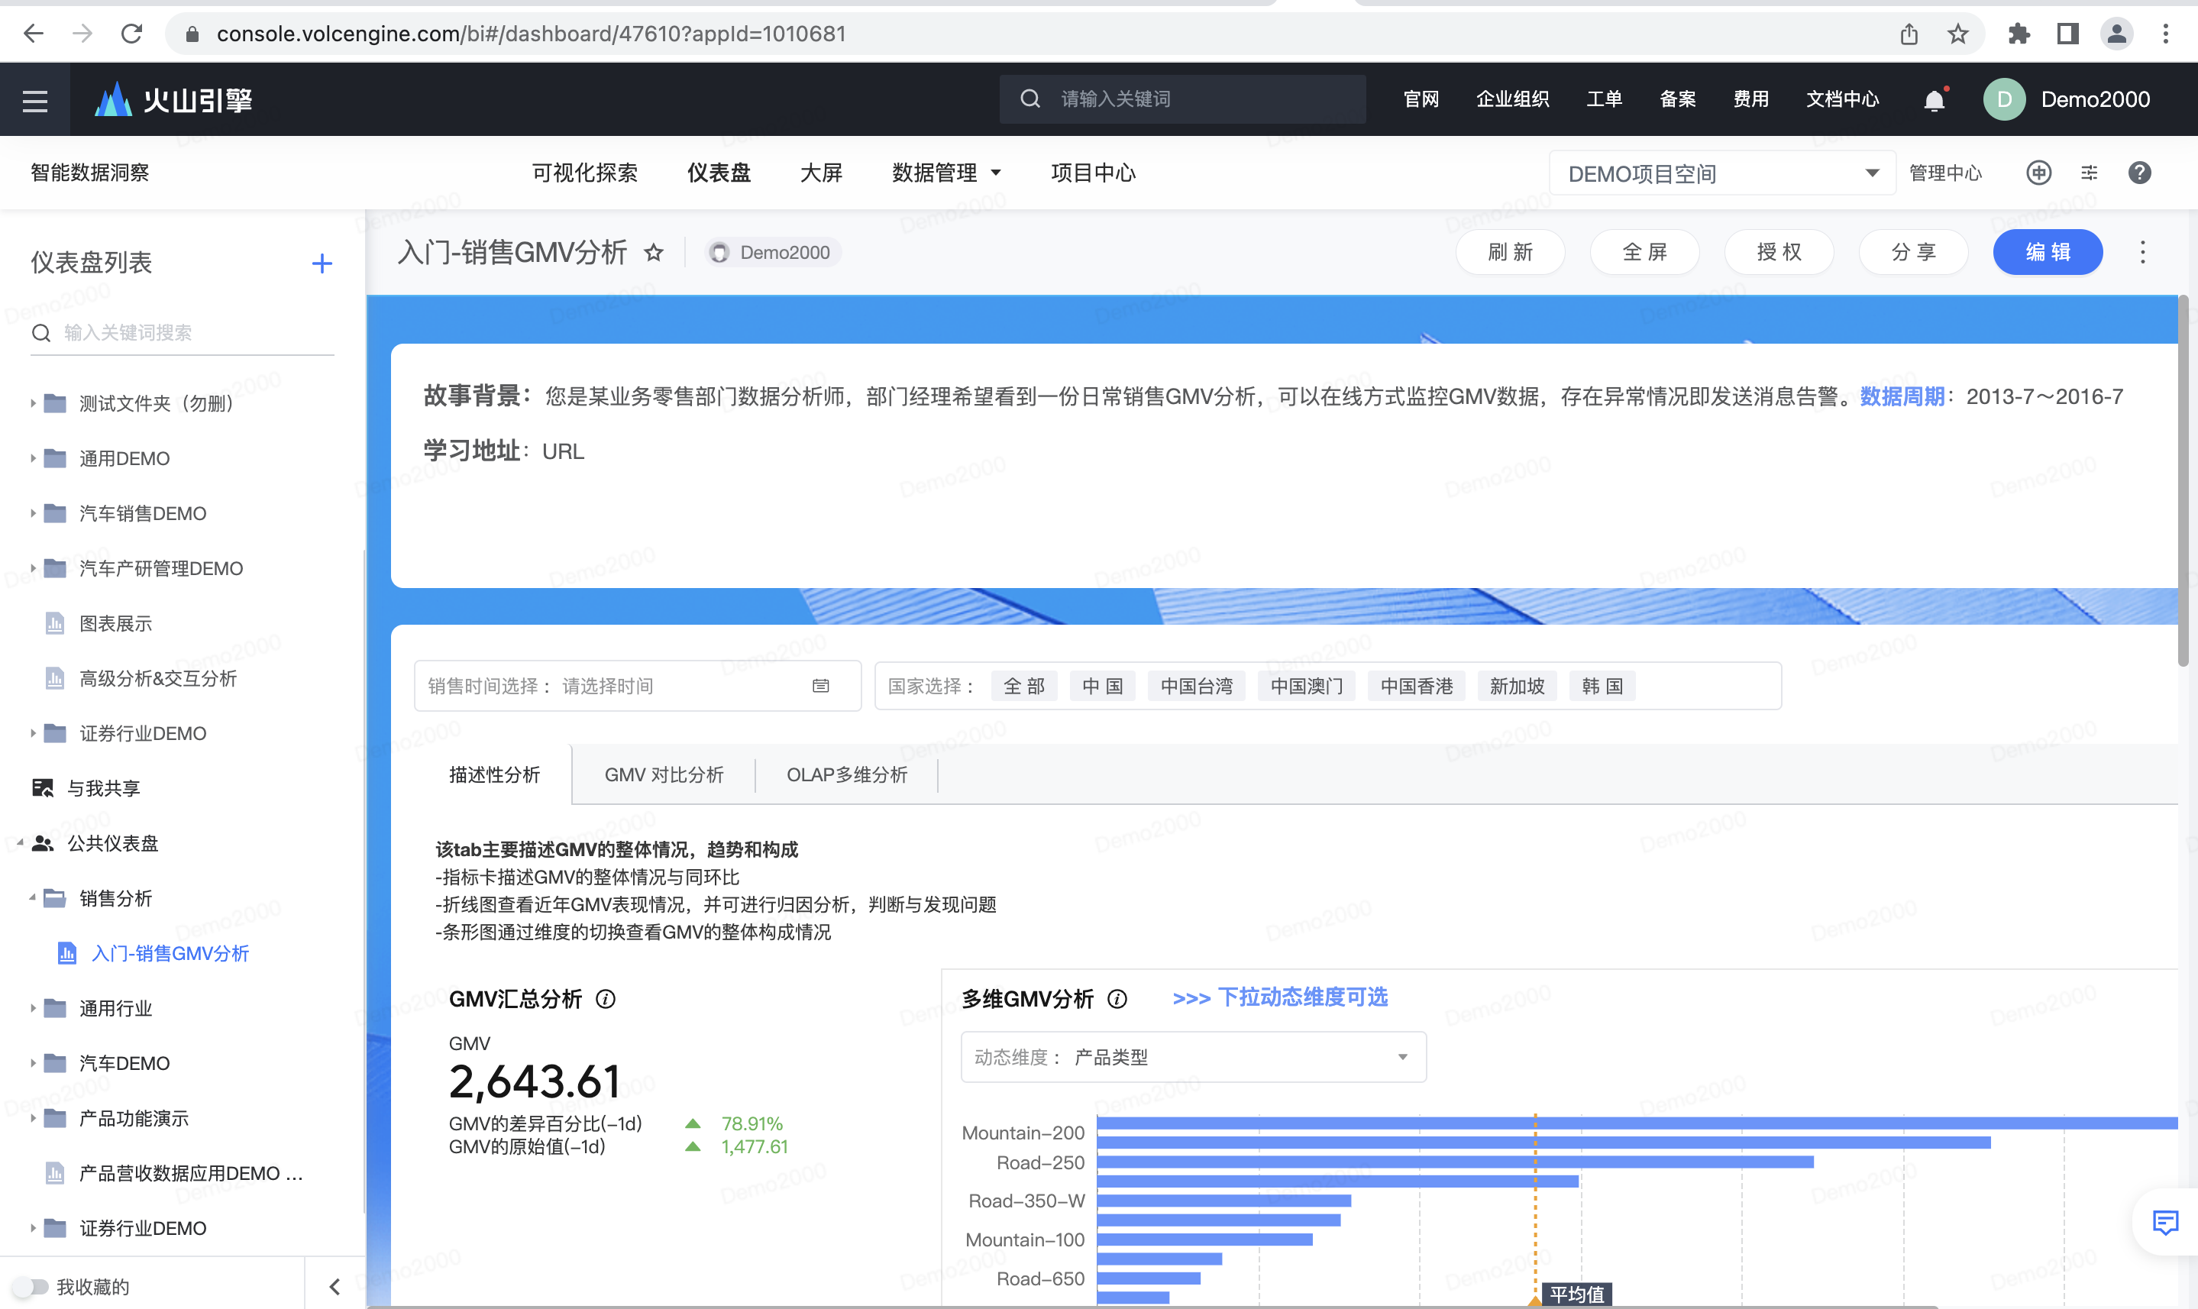Select 新加坡 country filter
This screenshot has width=2198, height=1309.
pos(1517,685)
